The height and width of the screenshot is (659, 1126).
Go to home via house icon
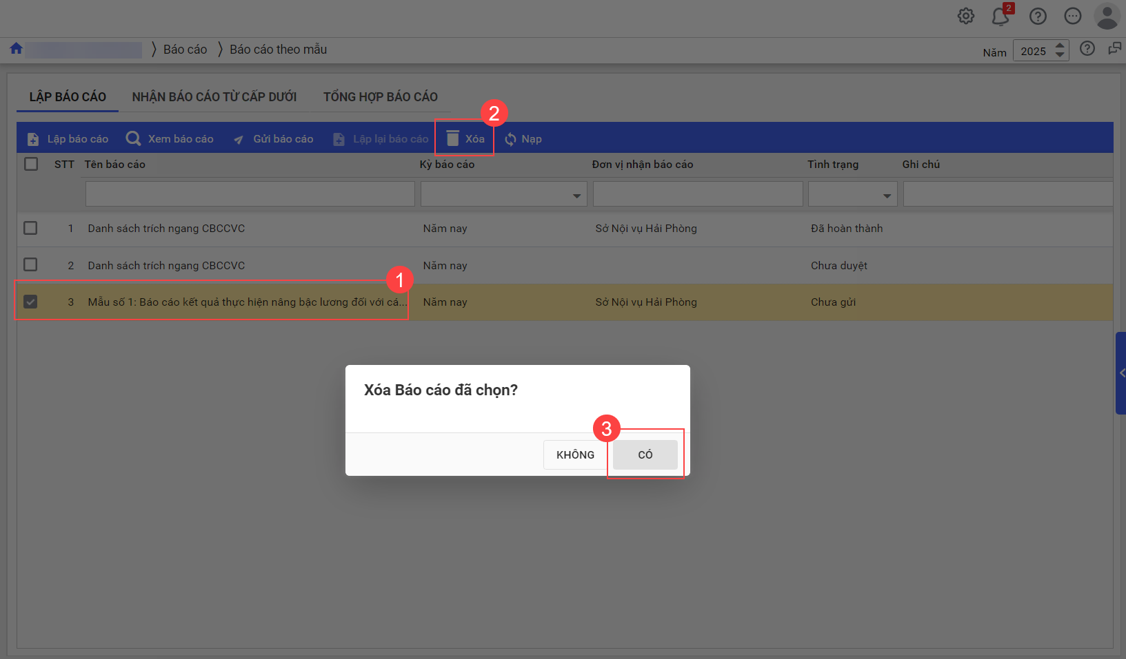[x=16, y=48]
